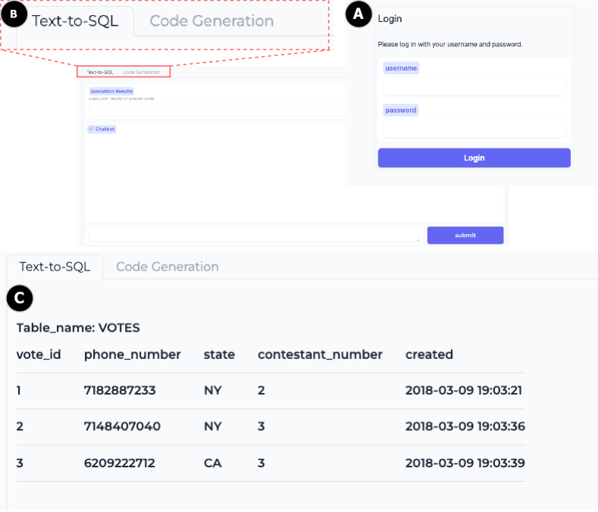Screen dimensions: 598x512
Task: Click the contestant_number column header
Action: coord(320,354)
